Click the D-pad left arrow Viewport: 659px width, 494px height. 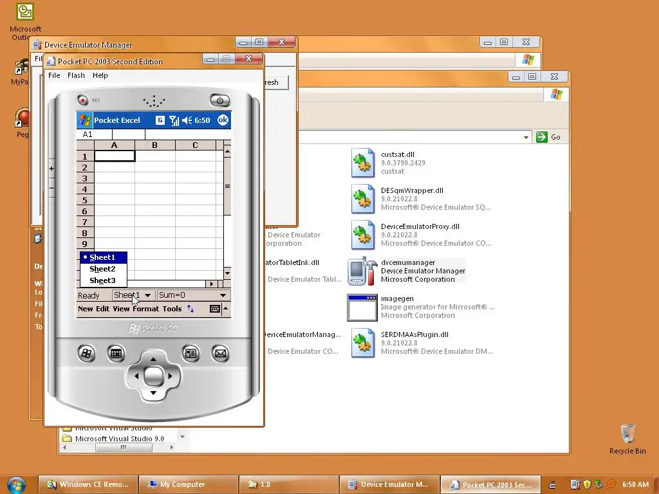136,376
